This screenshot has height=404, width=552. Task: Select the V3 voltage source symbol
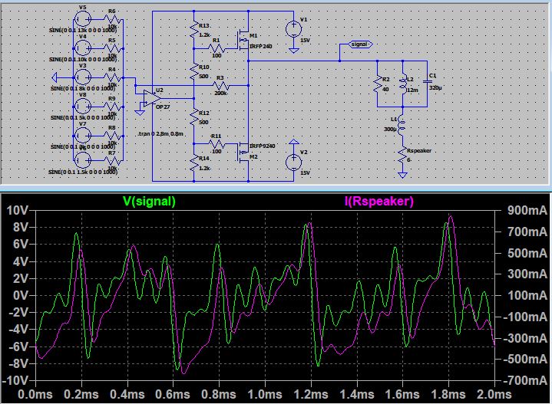[83, 77]
